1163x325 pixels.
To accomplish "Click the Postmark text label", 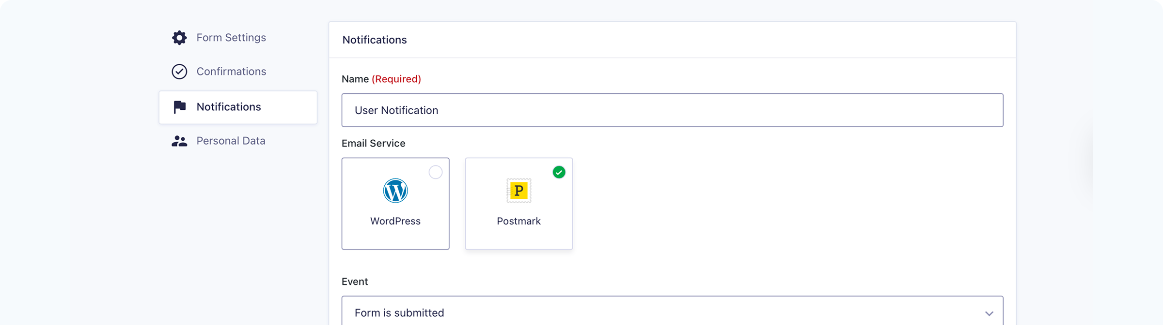I will [x=519, y=221].
